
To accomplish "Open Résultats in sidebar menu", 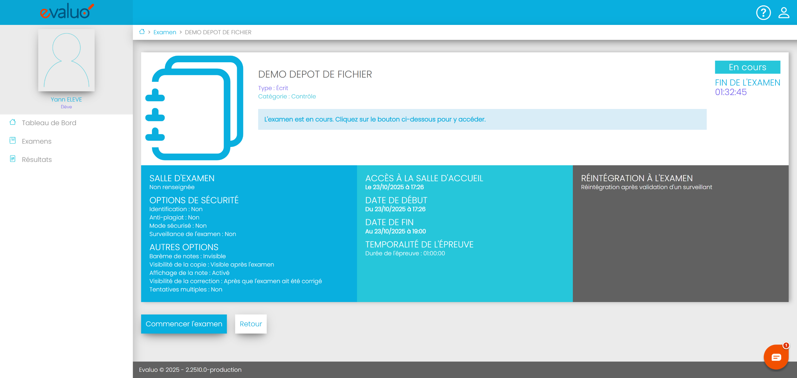I will pyautogui.click(x=37, y=159).
